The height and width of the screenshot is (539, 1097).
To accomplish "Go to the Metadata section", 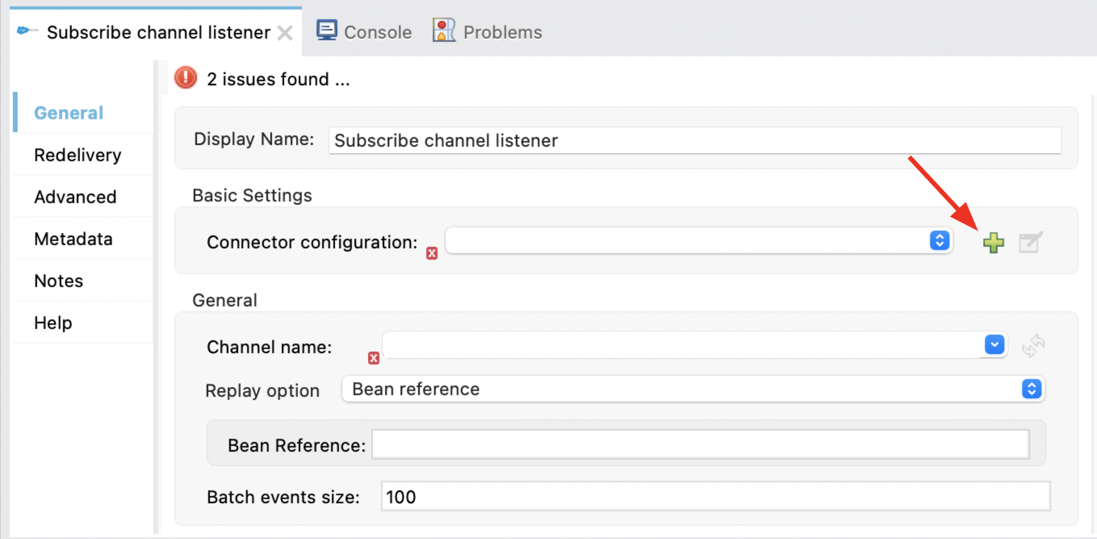I will (73, 239).
